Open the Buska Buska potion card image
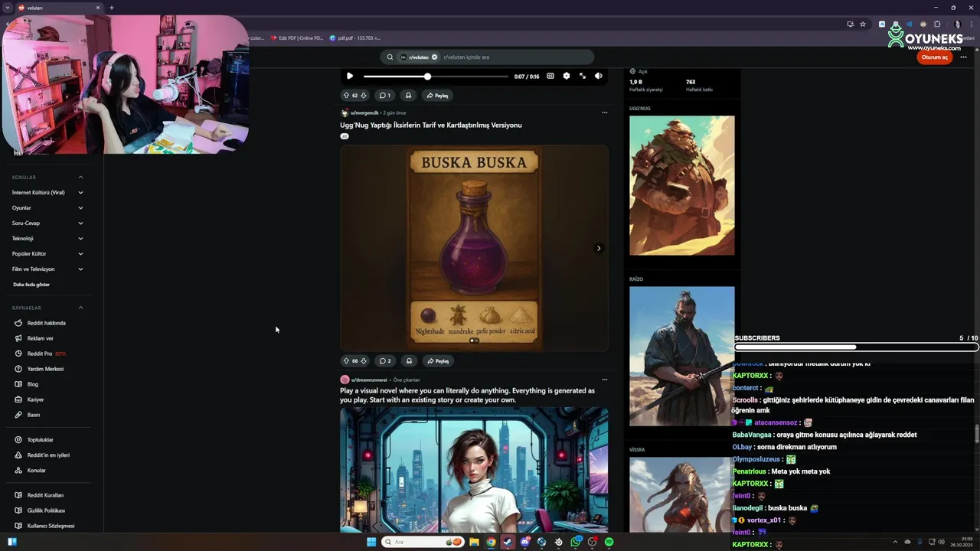Screen dimensions: 980x551 474,248
